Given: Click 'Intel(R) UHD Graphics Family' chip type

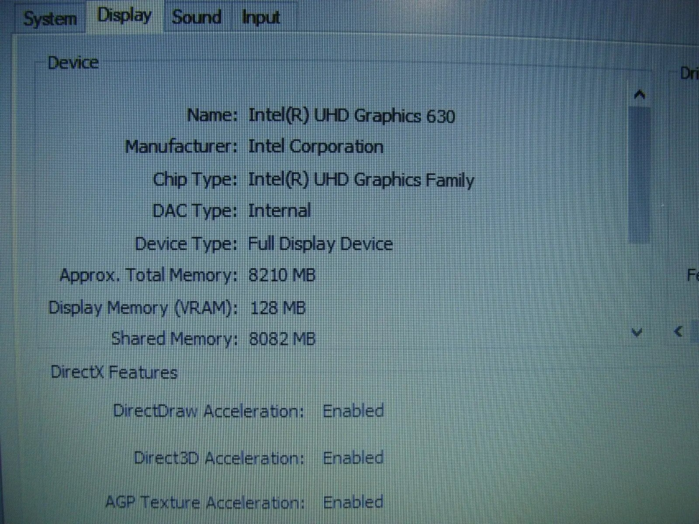Looking at the screenshot, I should pos(361,180).
